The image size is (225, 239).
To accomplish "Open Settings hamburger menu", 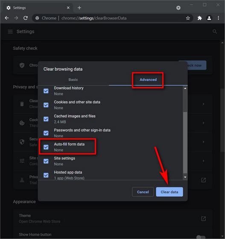I will 10,32.
